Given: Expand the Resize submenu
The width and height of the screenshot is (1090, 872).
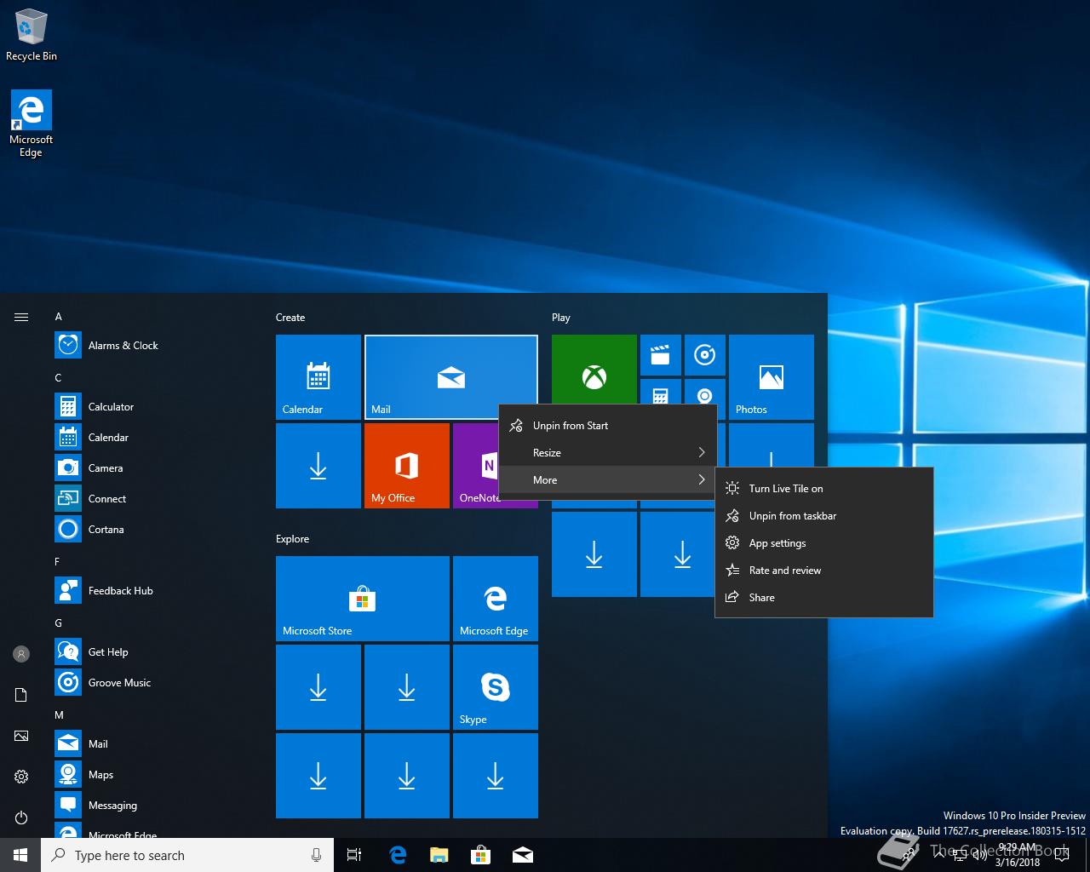Looking at the screenshot, I should point(607,453).
